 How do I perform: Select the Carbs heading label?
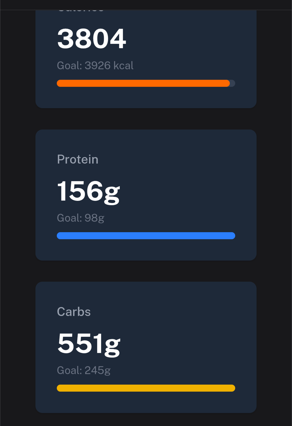[x=74, y=312]
